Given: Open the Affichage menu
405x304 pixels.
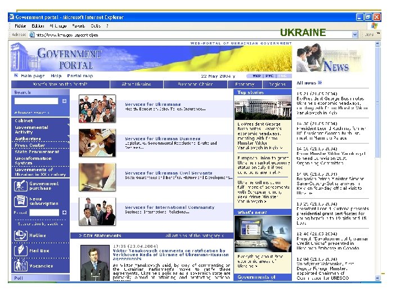Looking at the screenshot, I should pyautogui.click(x=58, y=26).
